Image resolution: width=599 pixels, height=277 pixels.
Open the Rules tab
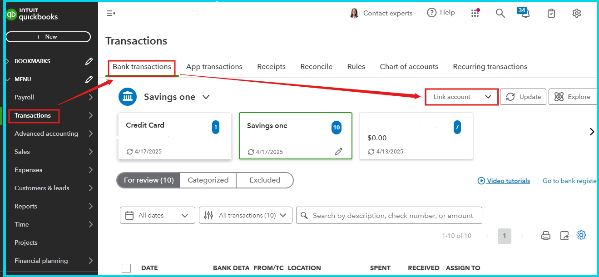point(356,67)
